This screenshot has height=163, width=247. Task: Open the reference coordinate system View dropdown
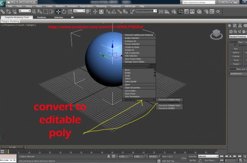pos(79,11)
